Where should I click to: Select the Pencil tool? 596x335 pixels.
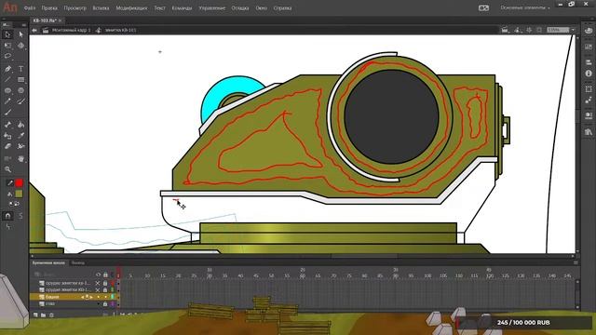coord(7,101)
